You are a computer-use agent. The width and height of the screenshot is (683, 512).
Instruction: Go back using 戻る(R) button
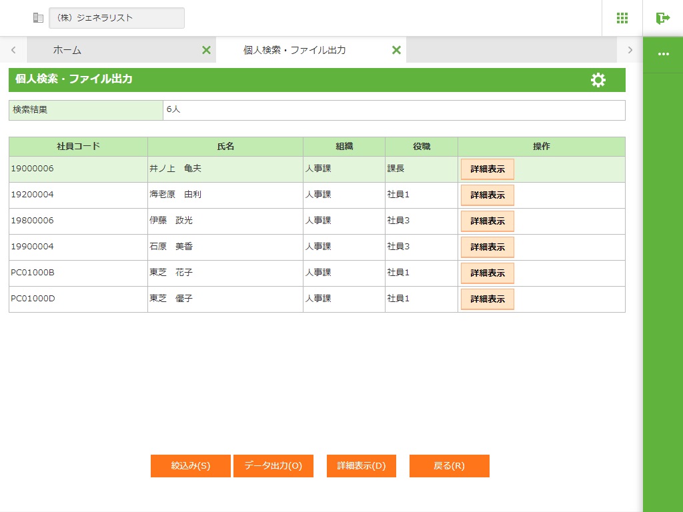tap(449, 466)
